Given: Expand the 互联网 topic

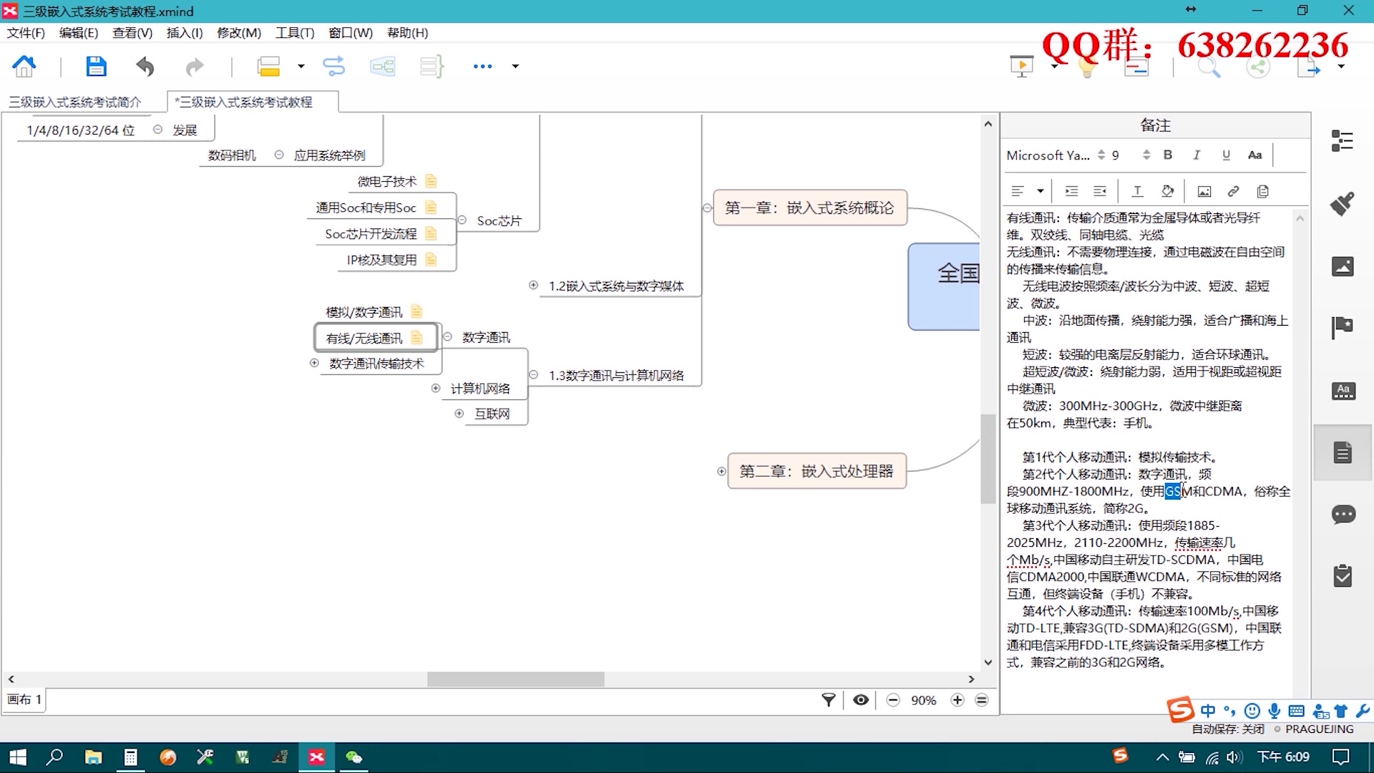Looking at the screenshot, I should (x=459, y=414).
